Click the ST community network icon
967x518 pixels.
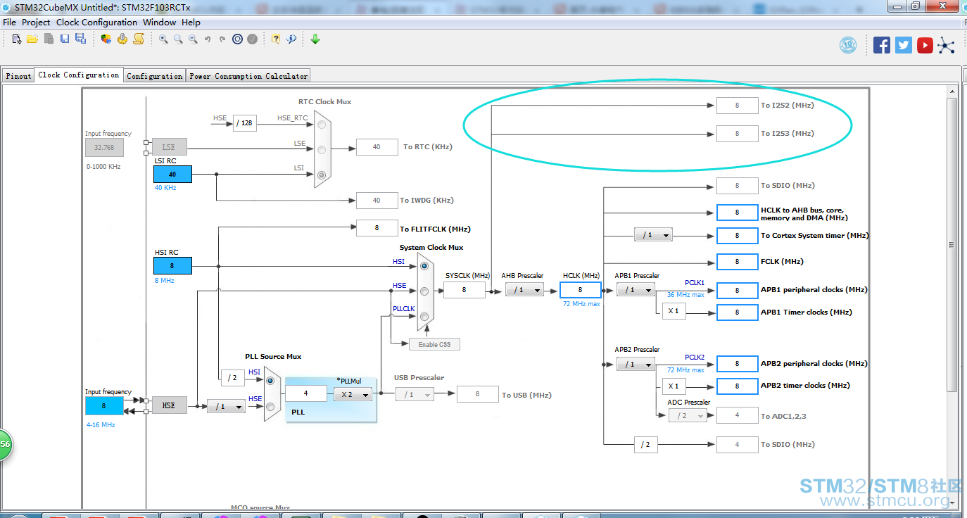[x=947, y=45]
